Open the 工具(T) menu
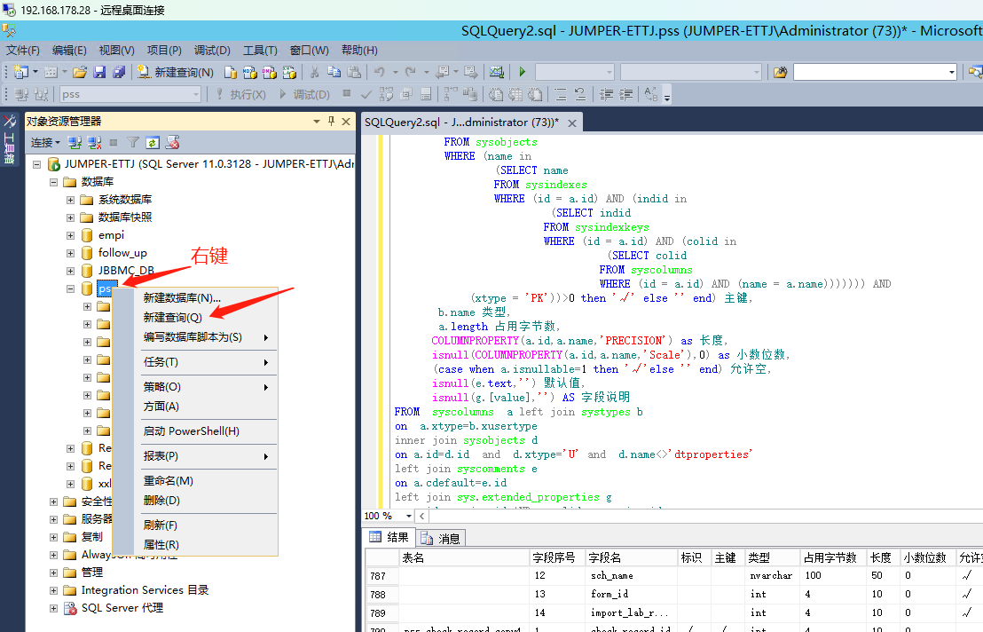The image size is (983, 632). [x=260, y=51]
